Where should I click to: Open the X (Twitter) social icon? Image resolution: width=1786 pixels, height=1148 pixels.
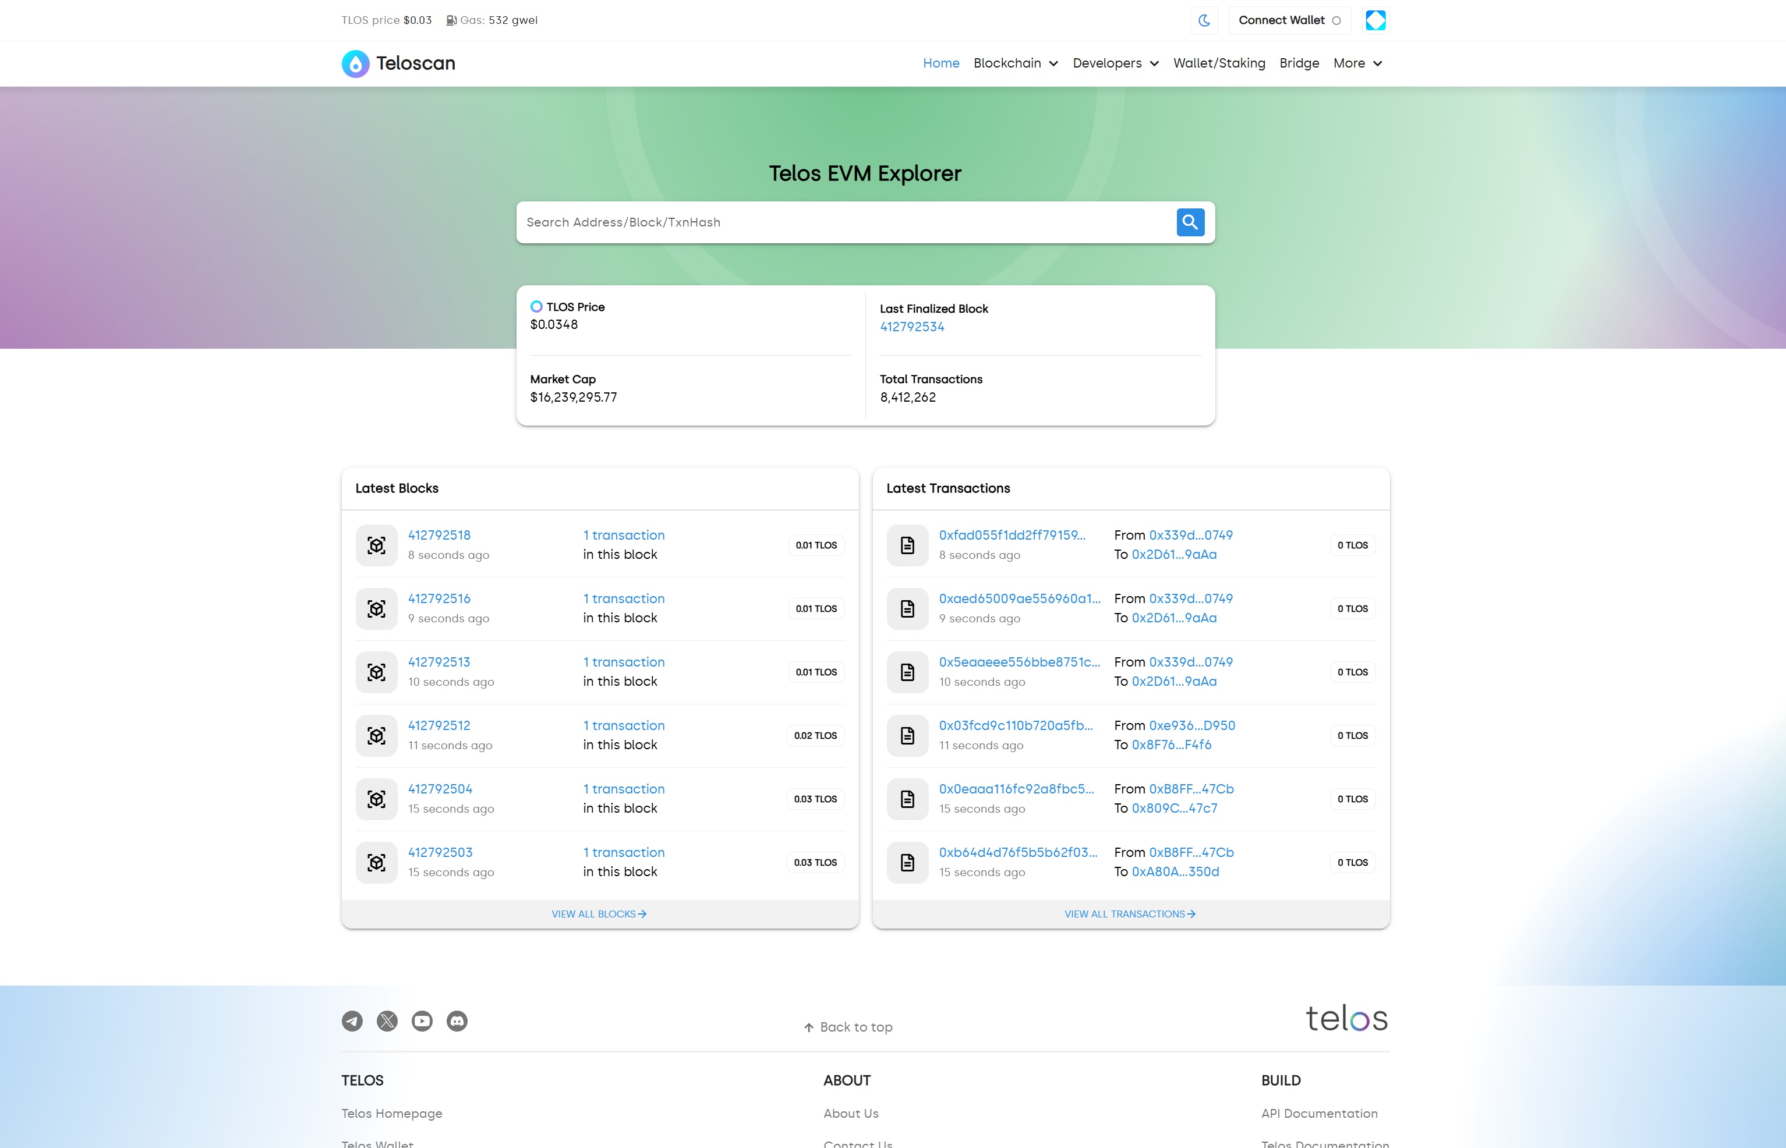click(387, 1021)
